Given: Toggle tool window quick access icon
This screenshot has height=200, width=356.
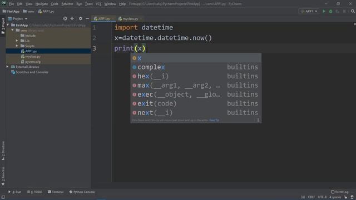Looking at the screenshot, I should (x=3, y=197).
